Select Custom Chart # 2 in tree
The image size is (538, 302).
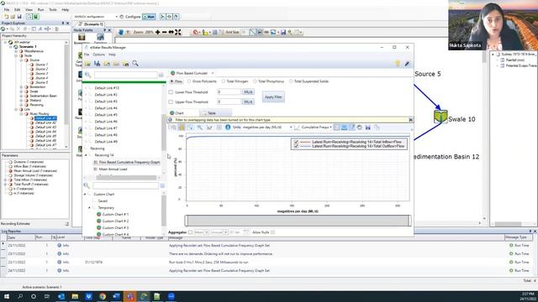pyautogui.click(x=115, y=221)
